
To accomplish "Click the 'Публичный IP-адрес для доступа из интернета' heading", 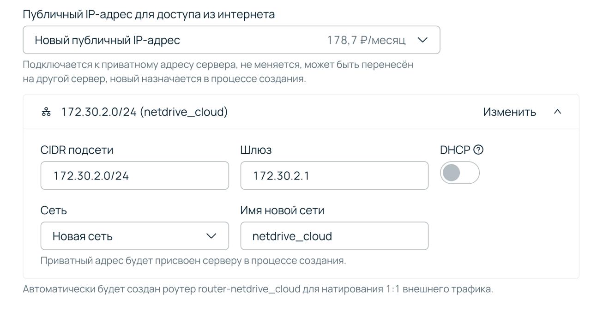I will click(149, 14).
